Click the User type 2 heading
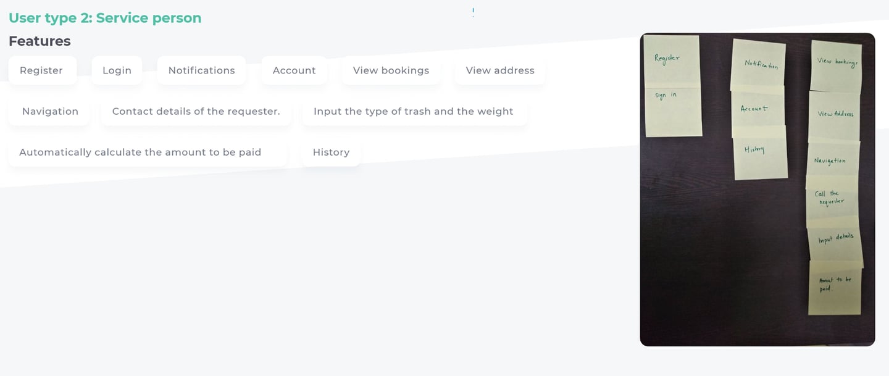The image size is (889, 376). [x=105, y=18]
